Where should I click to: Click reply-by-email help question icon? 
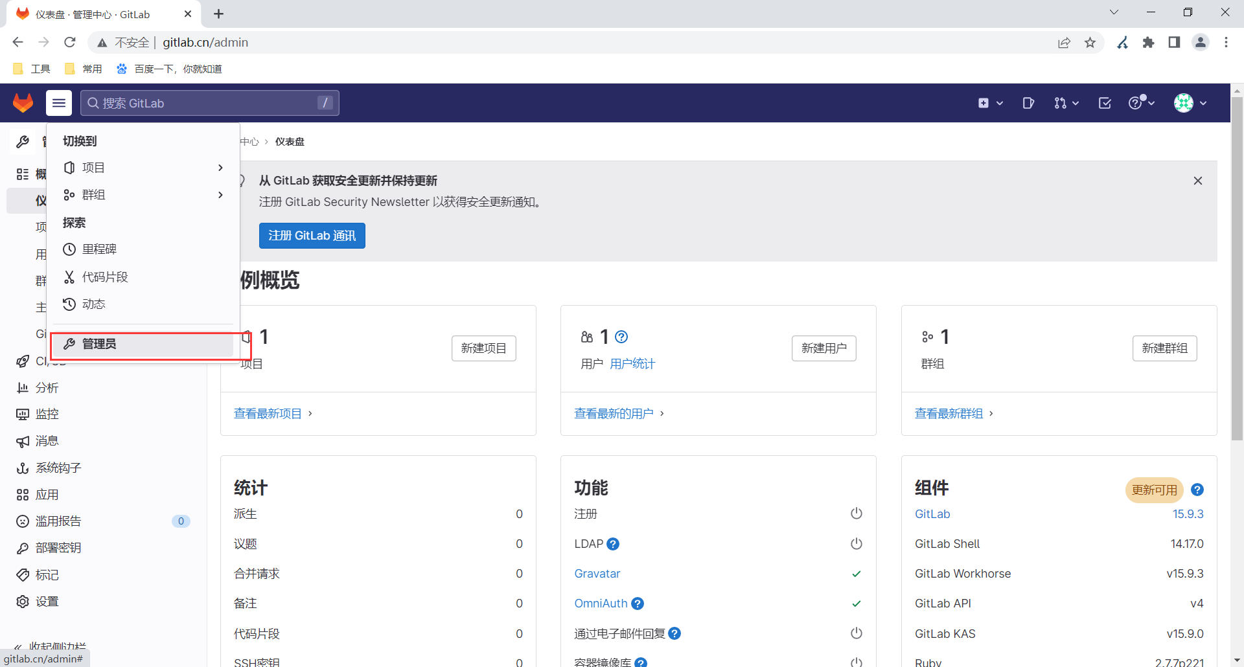point(674,633)
